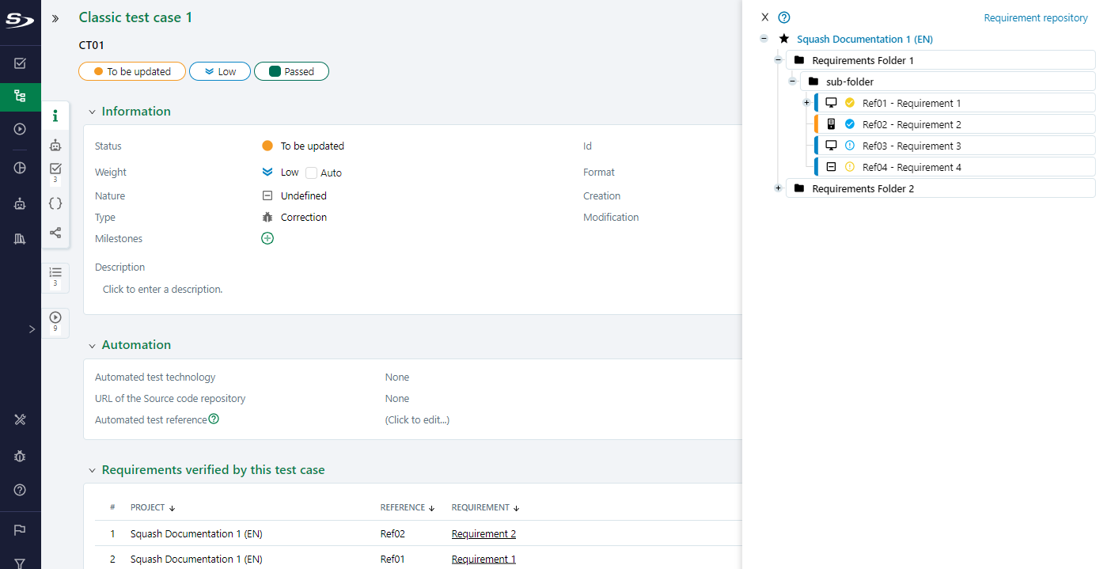Collapse the sub-folder tree node
1096x569 pixels.
pos(792,81)
